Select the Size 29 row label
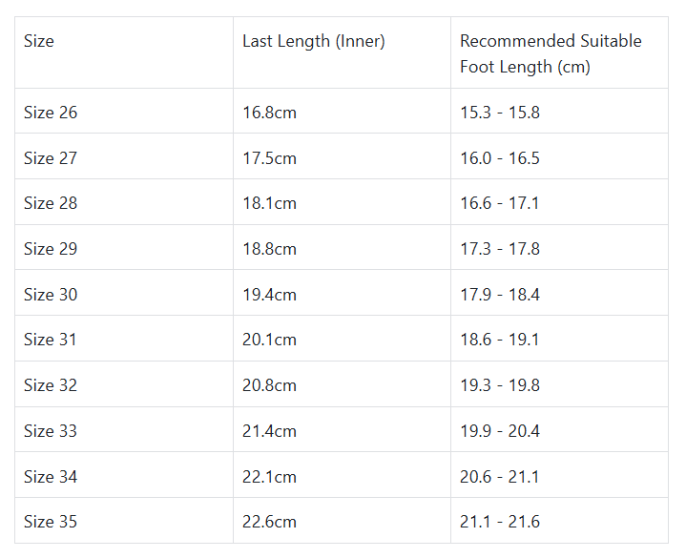The image size is (686, 558). coord(51,249)
